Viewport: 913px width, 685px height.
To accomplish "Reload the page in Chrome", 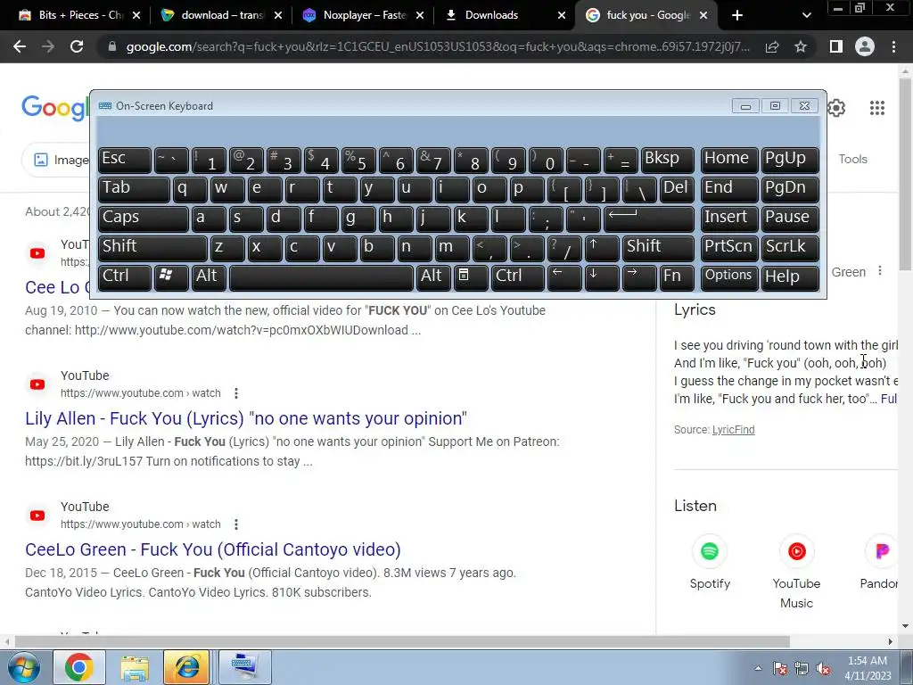I will [x=77, y=46].
